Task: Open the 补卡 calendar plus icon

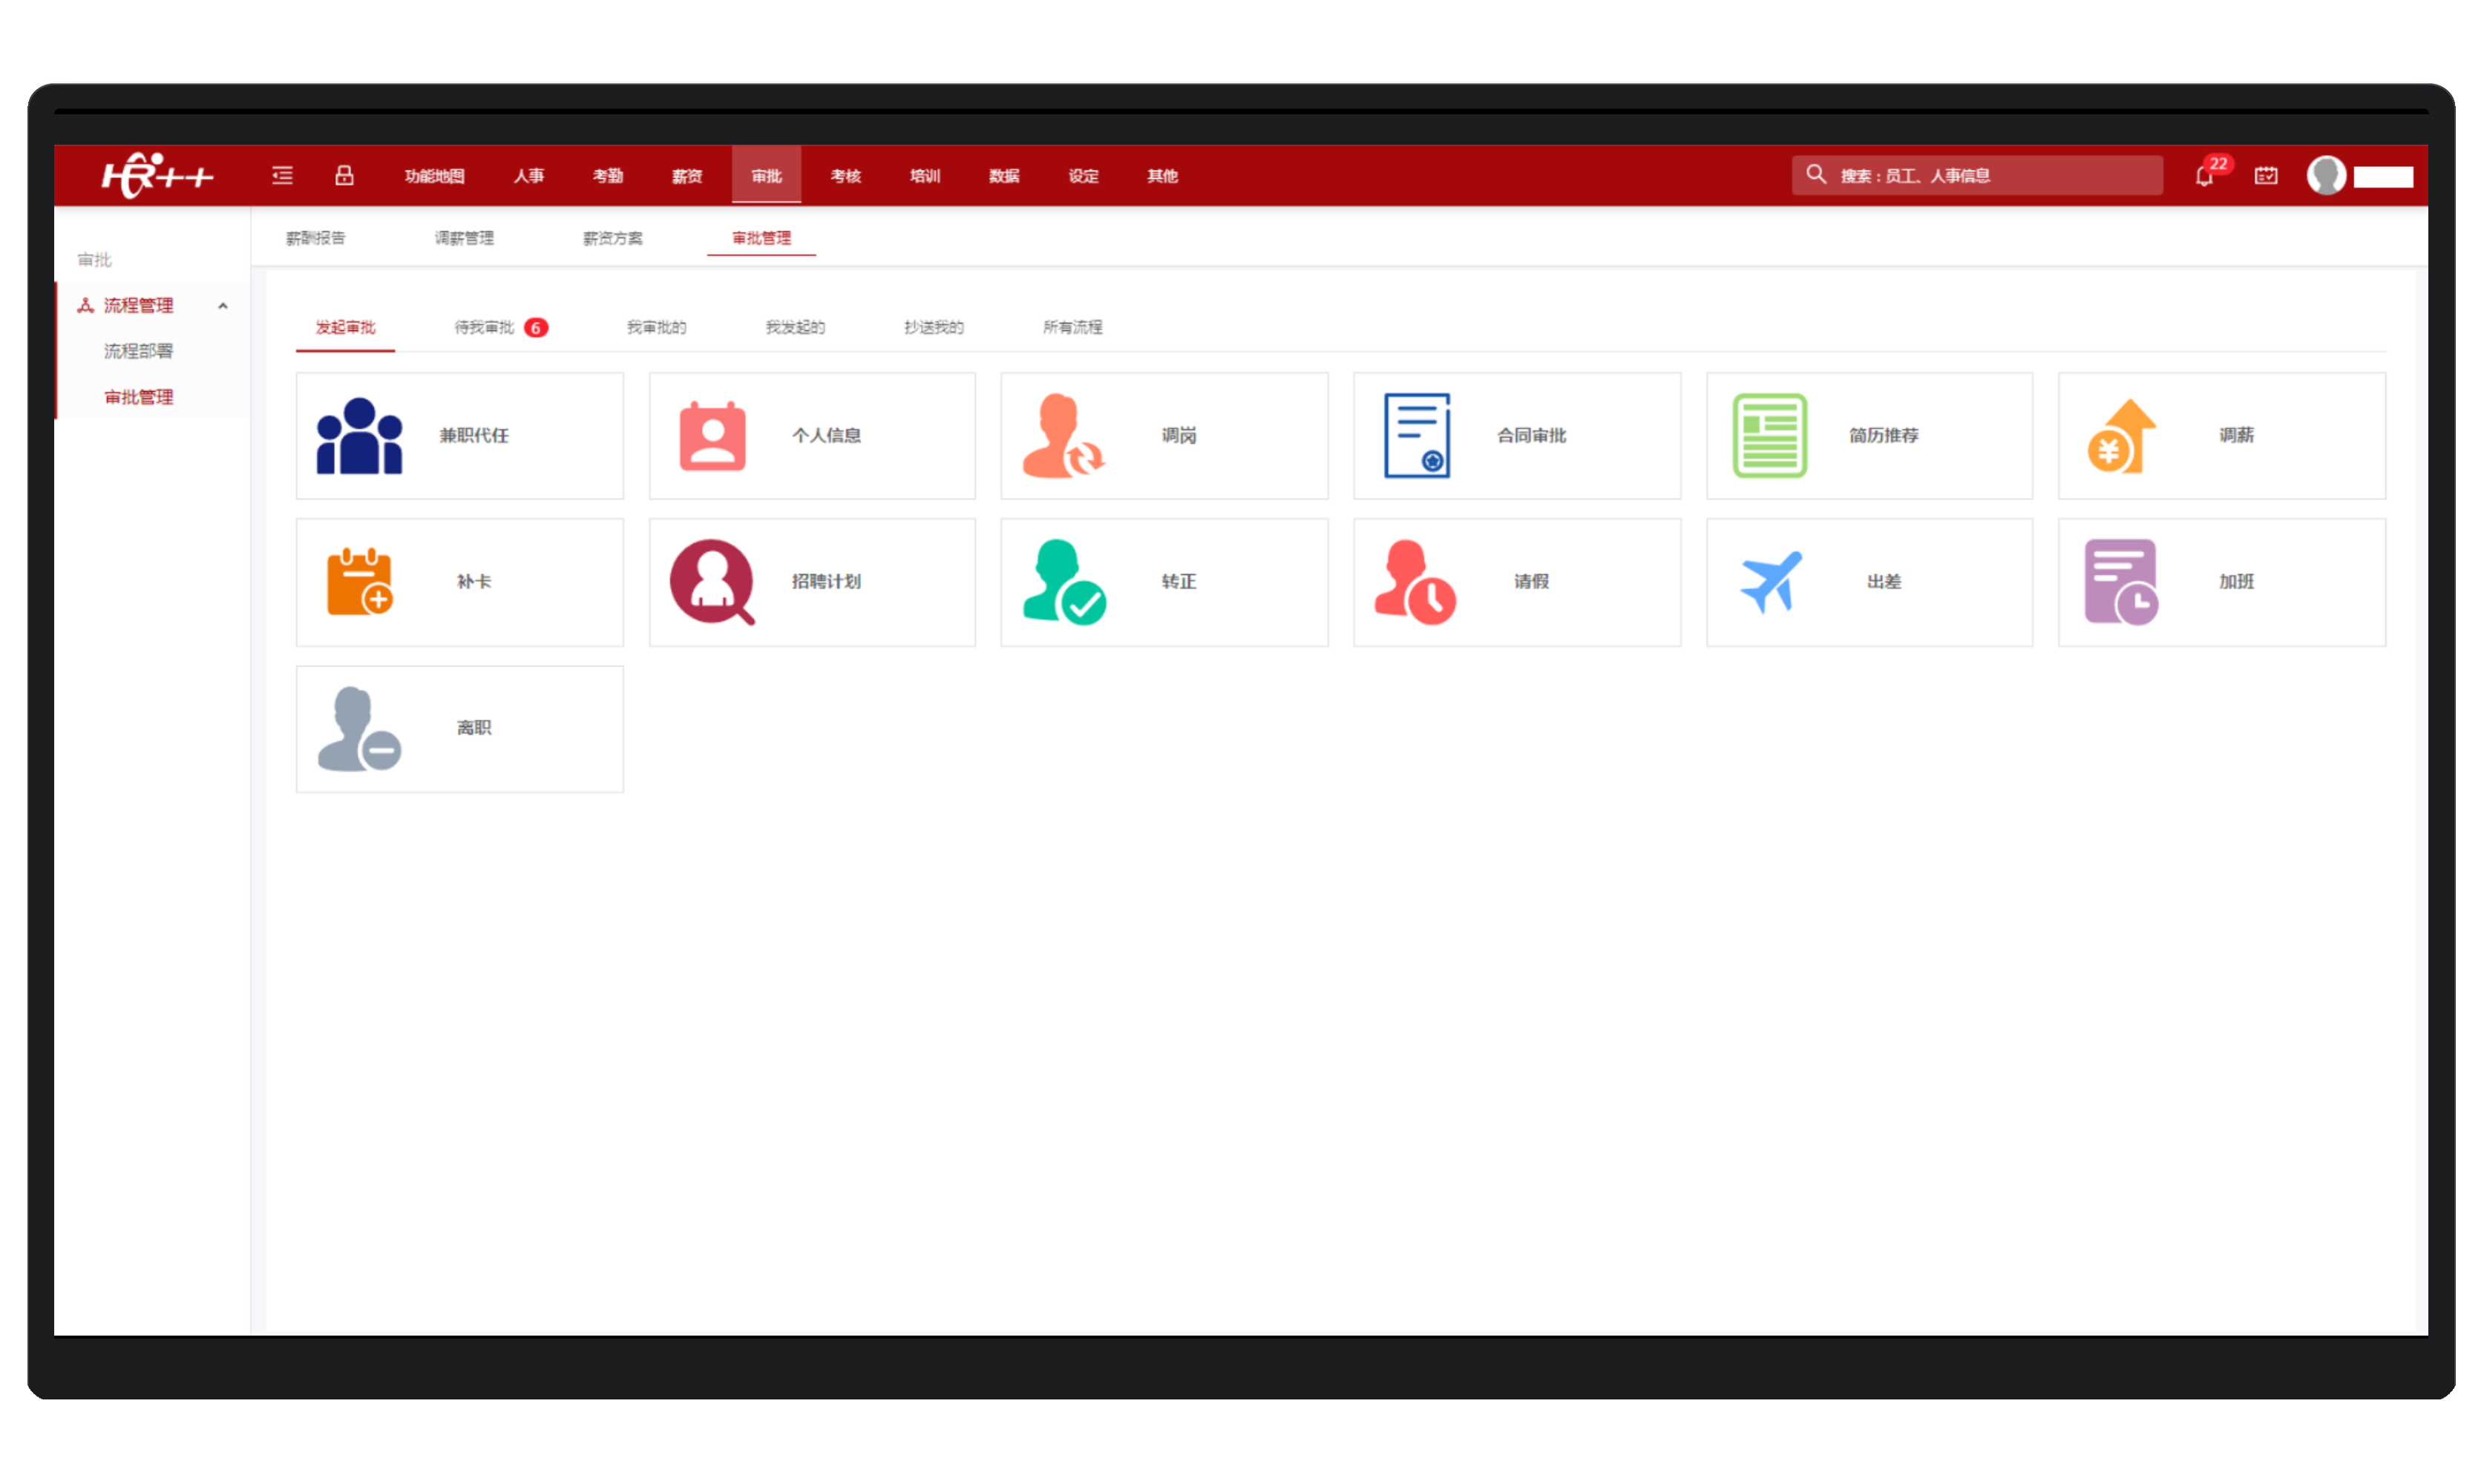Action: [359, 582]
